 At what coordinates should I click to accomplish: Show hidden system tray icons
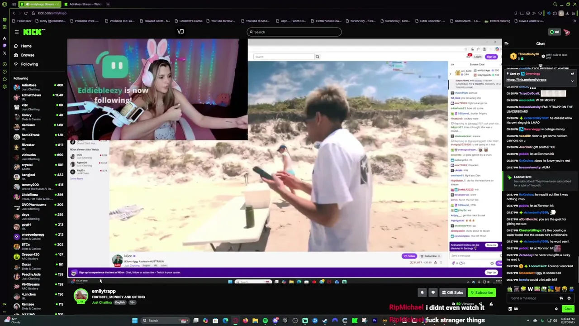click(x=528, y=321)
